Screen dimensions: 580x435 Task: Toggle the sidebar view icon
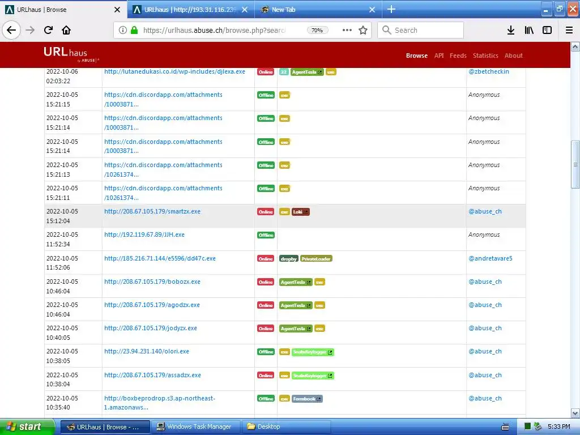point(547,30)
